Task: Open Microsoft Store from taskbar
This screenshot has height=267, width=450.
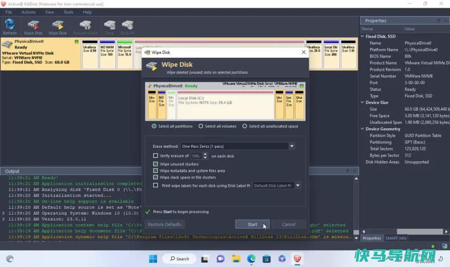Action: coord(266,258)
